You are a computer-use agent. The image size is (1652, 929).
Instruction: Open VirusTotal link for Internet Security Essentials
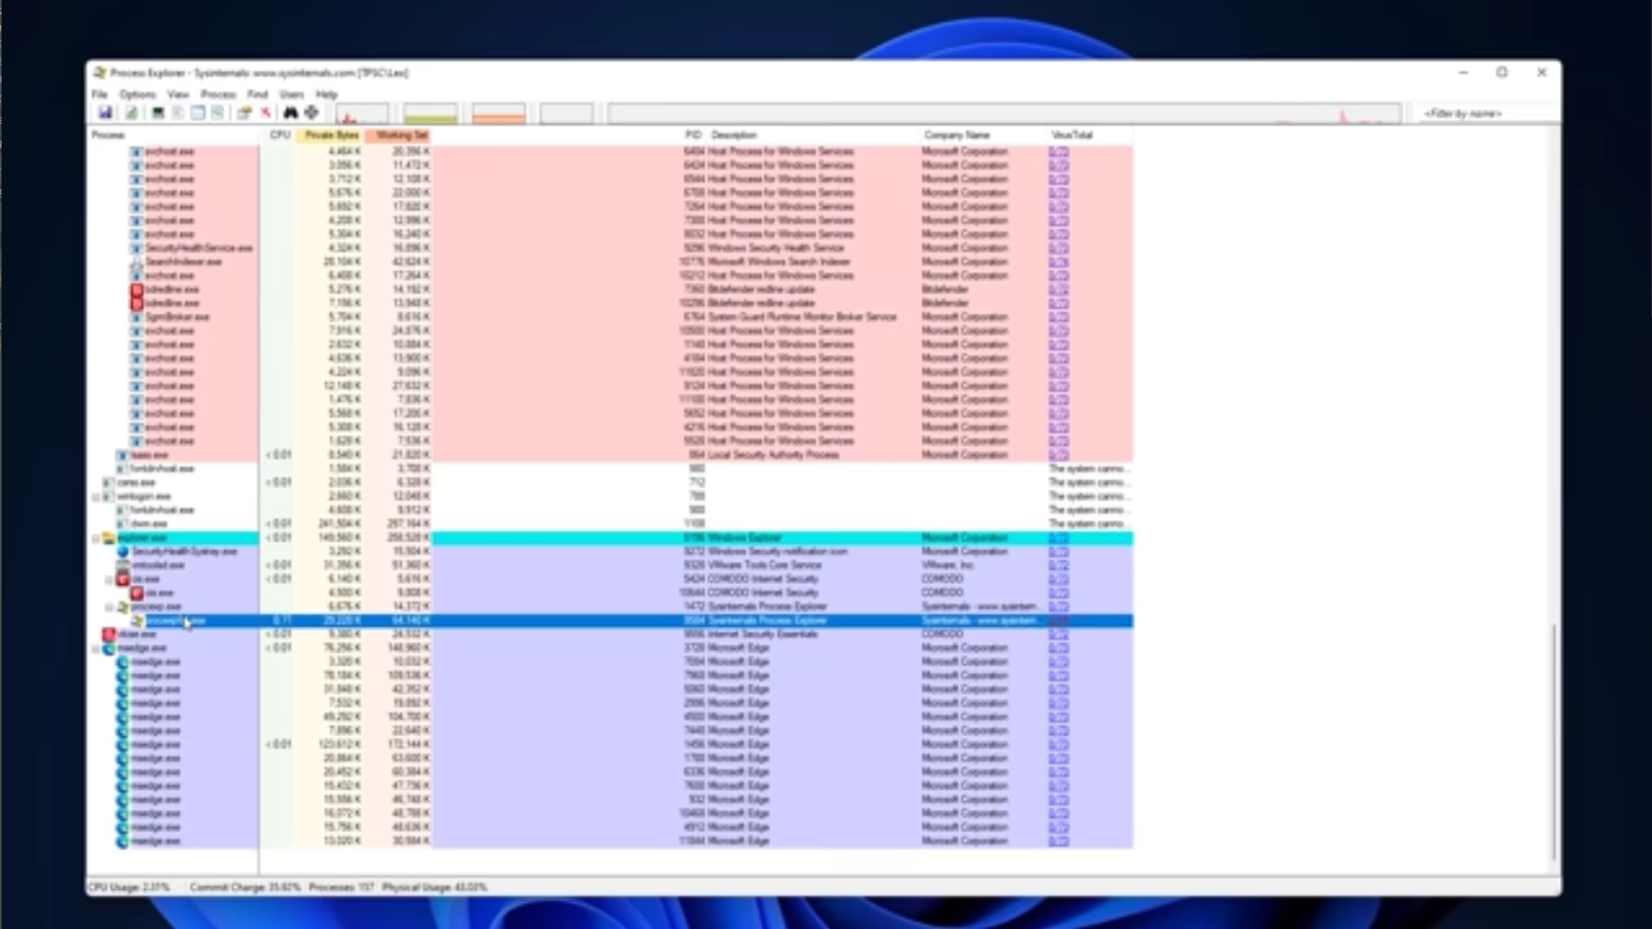pyautogui.click(x=1058, y=634)
